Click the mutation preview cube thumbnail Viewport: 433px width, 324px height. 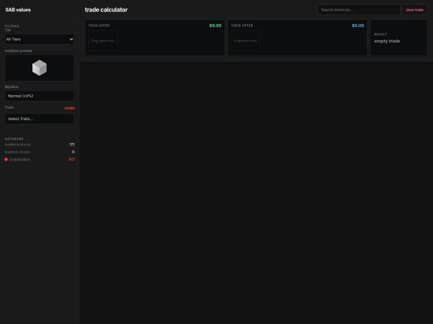[x=39, y=68]
